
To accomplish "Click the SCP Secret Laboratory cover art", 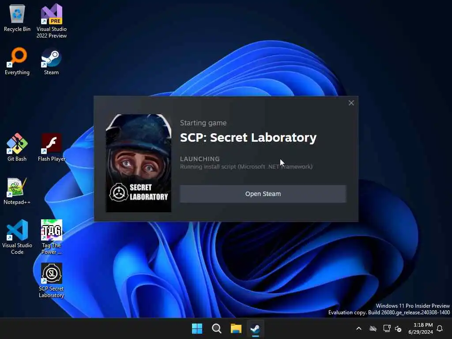I will pyautogui.click(x=139, y=163).
